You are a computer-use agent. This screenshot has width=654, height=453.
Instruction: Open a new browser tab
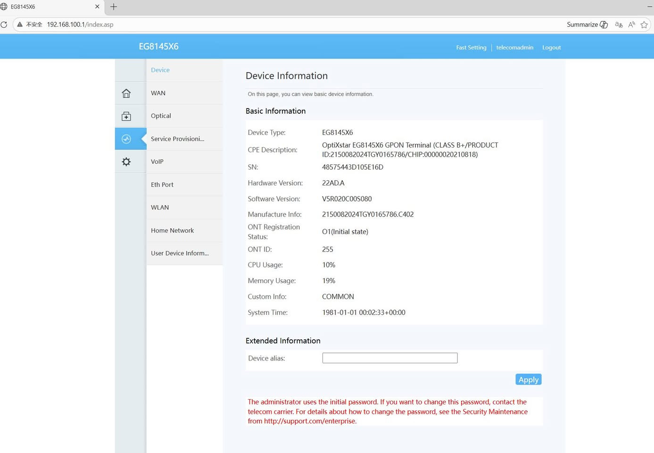114,7
